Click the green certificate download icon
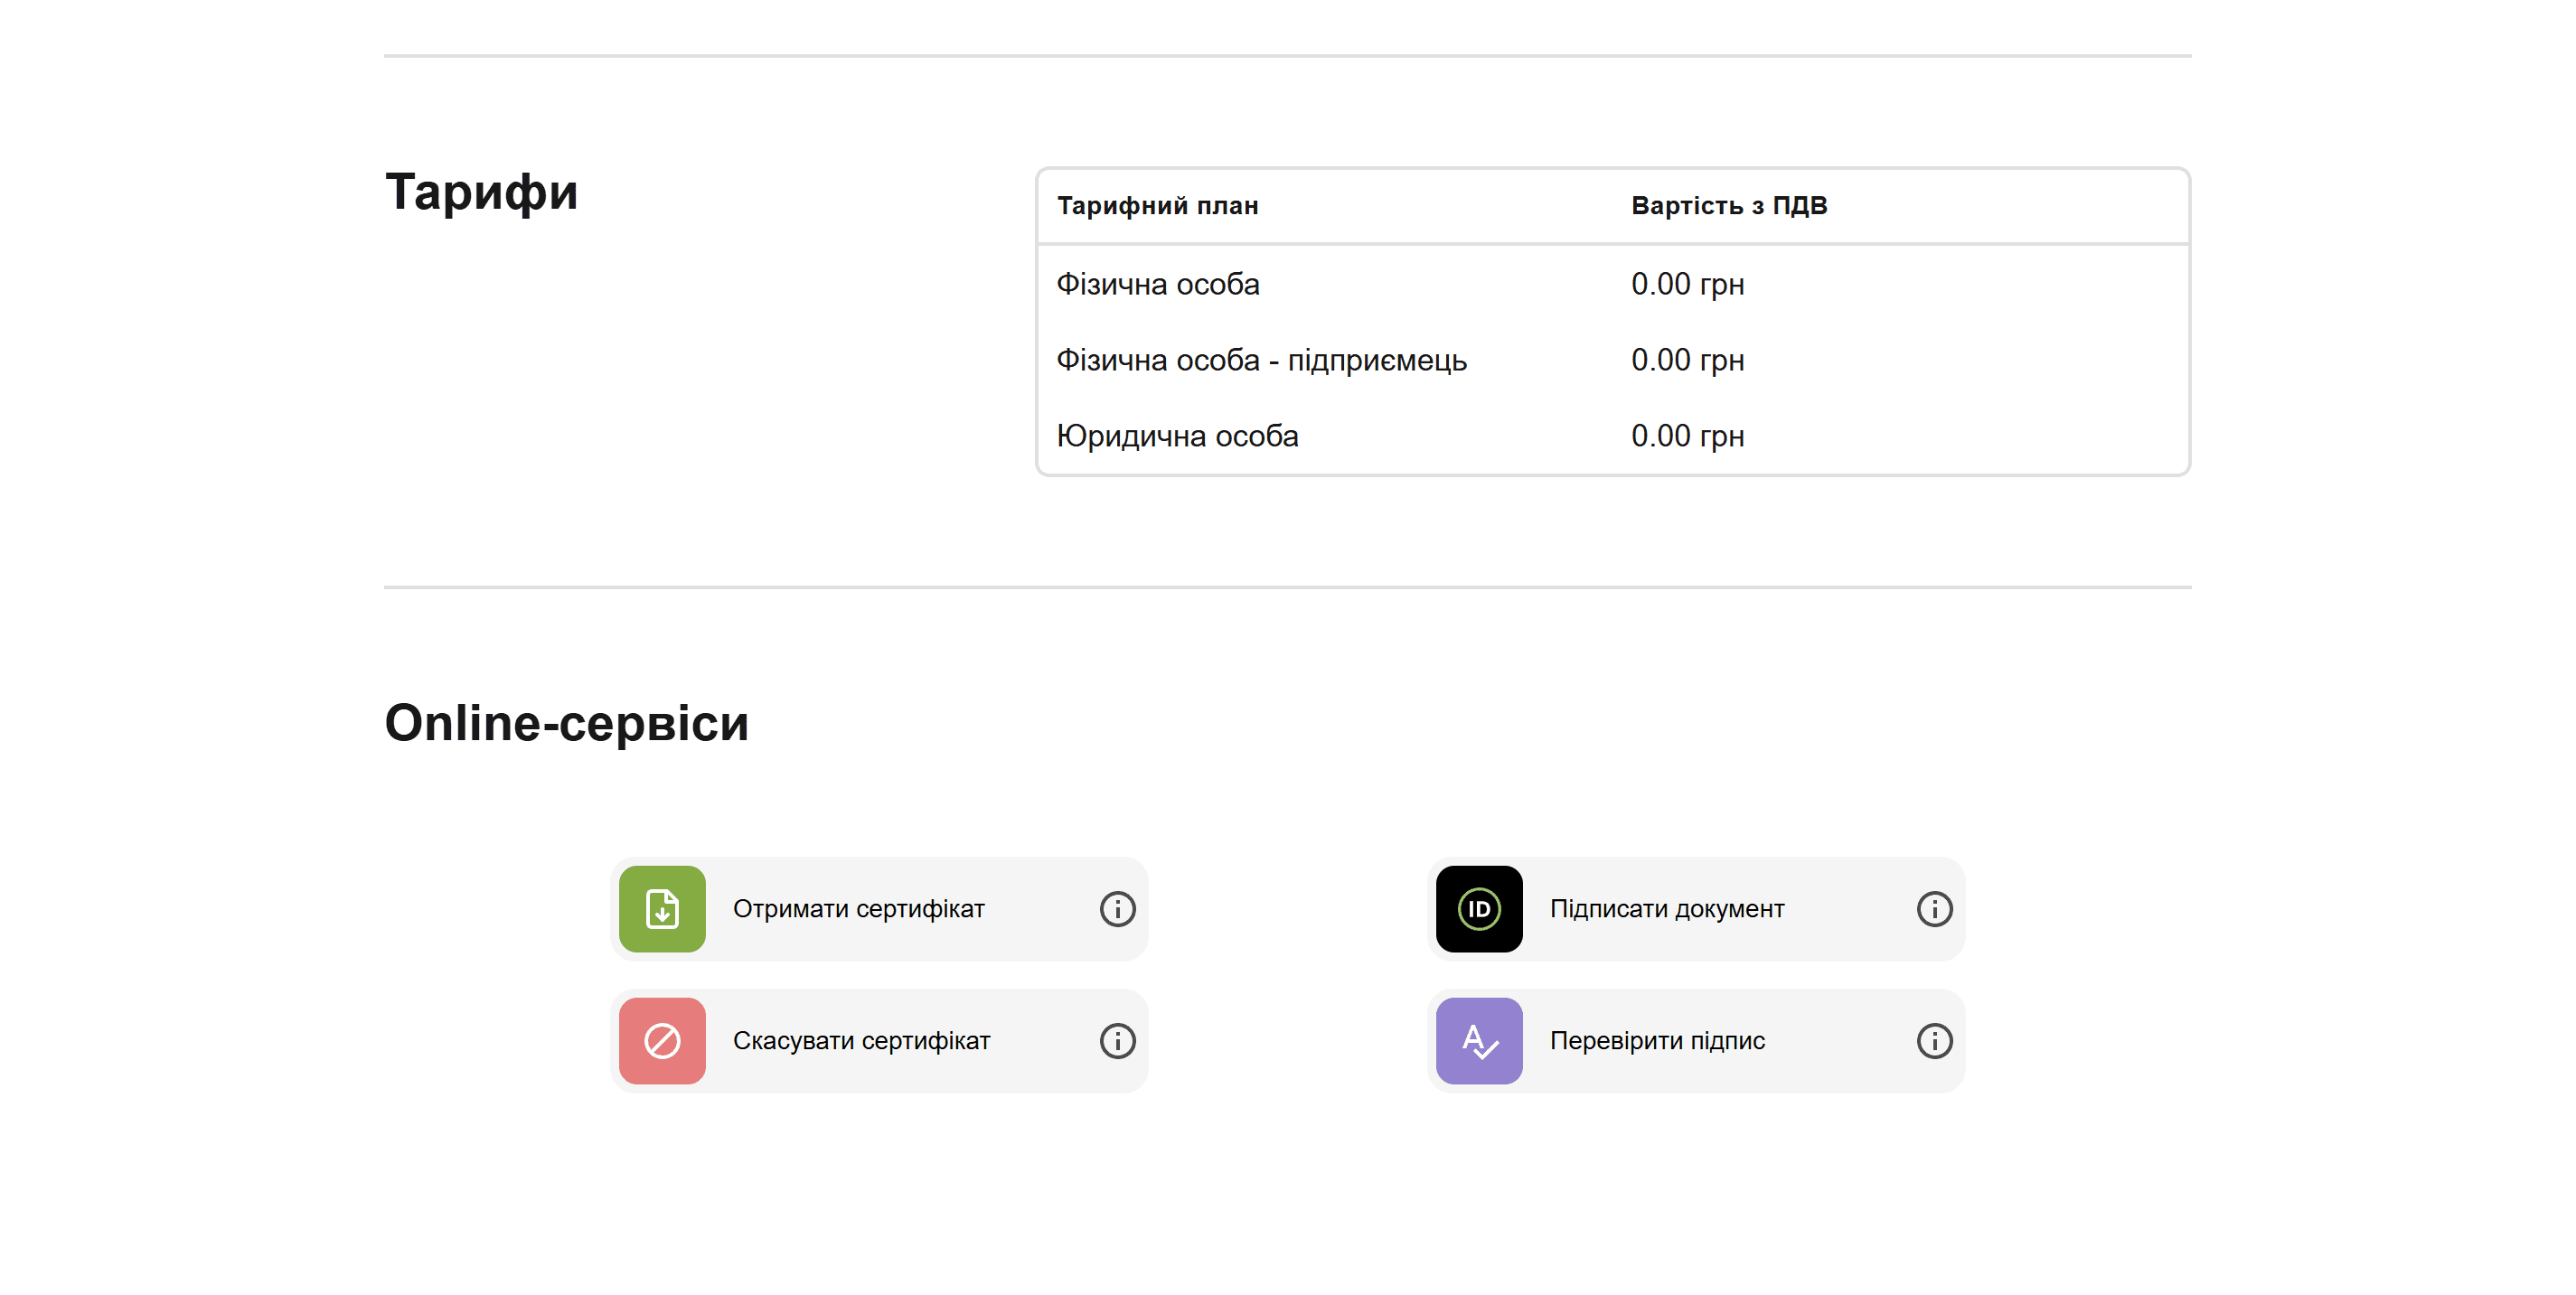 click(x=662, y=908)
